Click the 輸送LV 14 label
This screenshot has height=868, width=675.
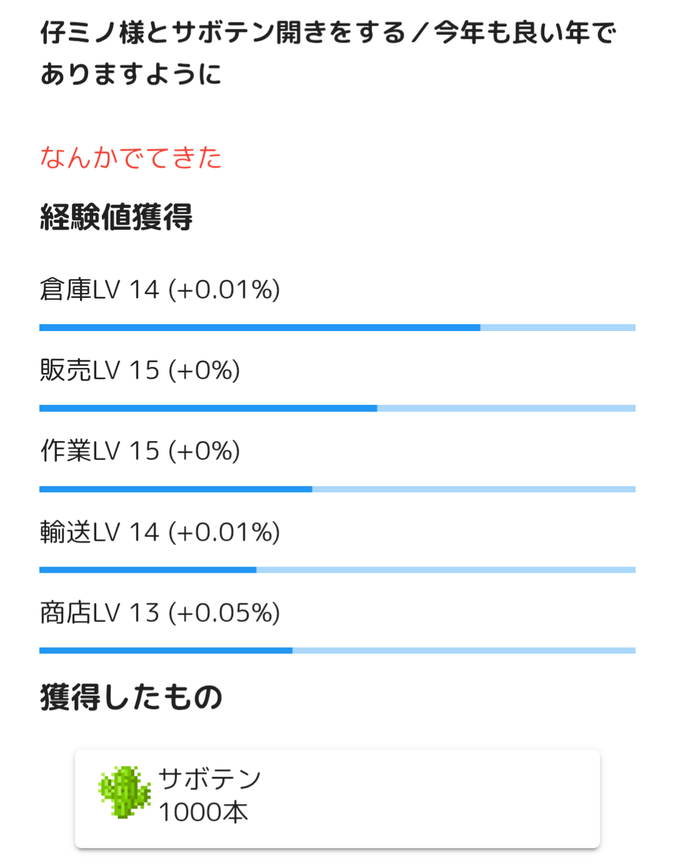100,533
